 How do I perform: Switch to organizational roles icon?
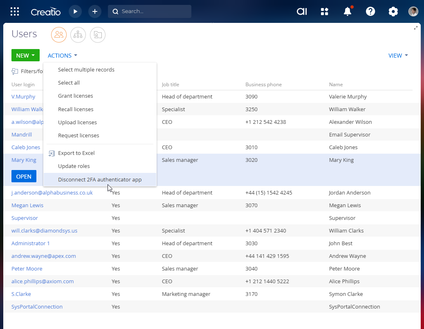coord(78,35)
